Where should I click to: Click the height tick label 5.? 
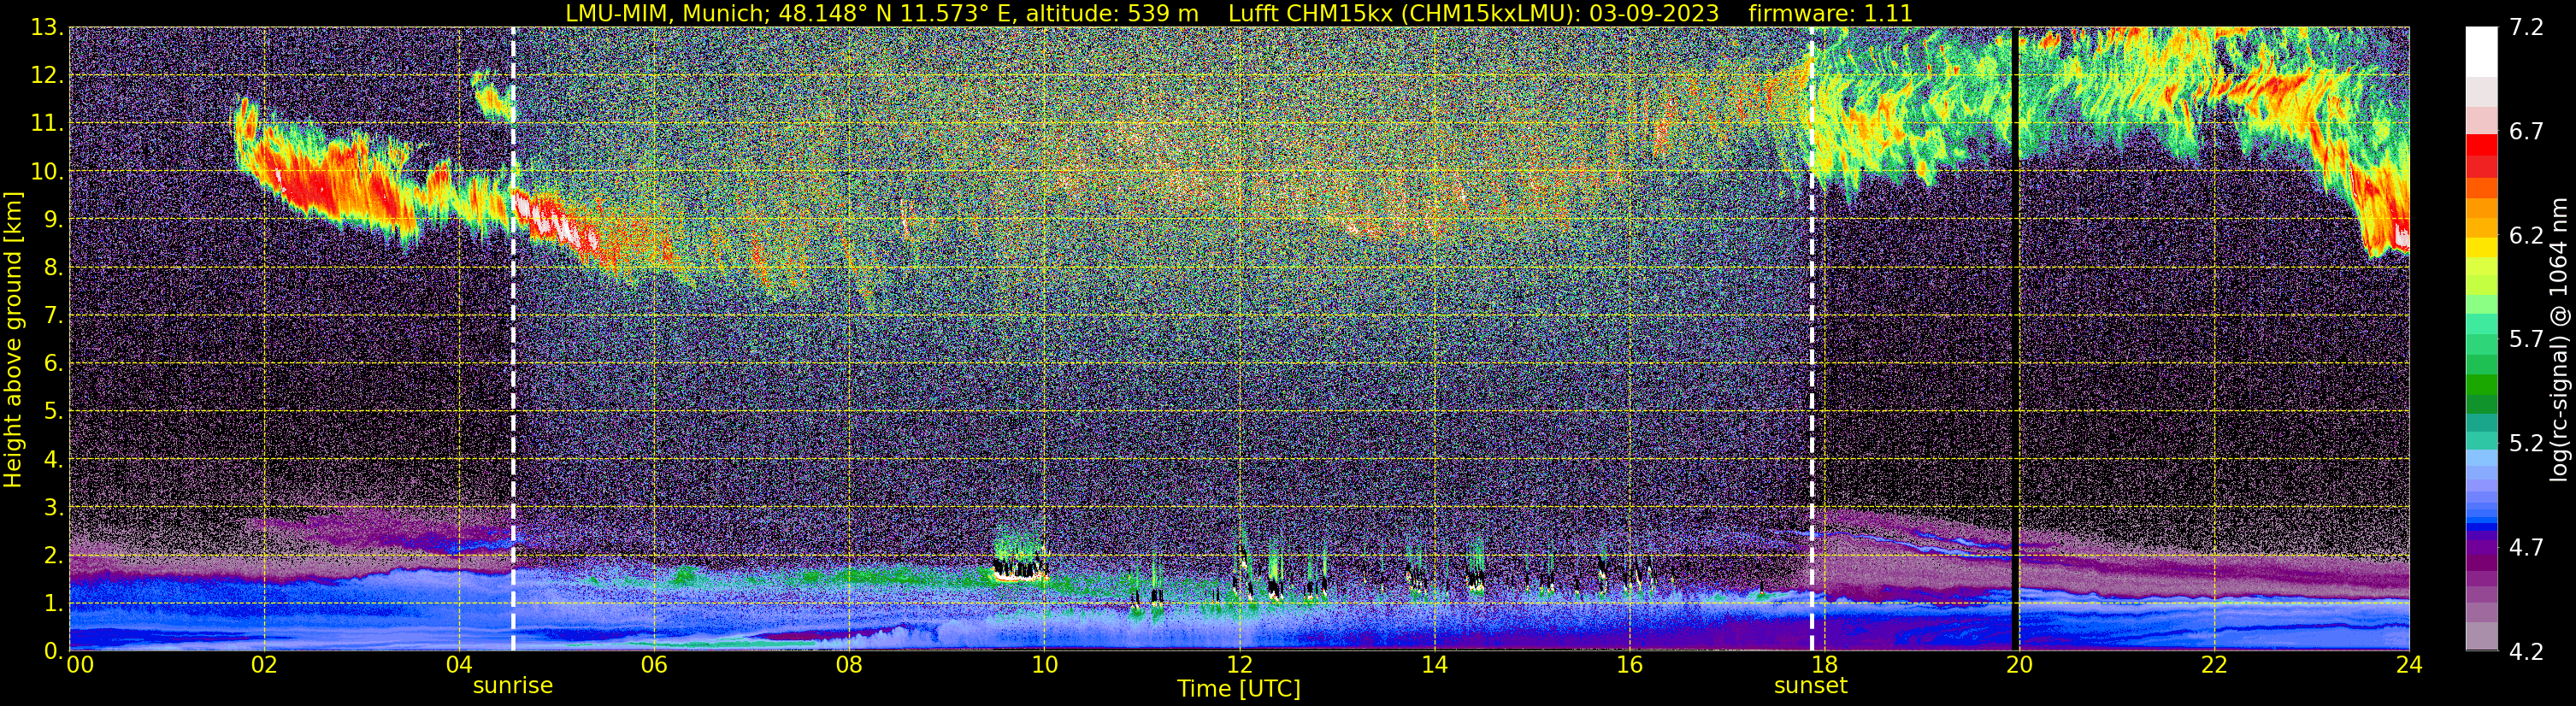point(53,412)
